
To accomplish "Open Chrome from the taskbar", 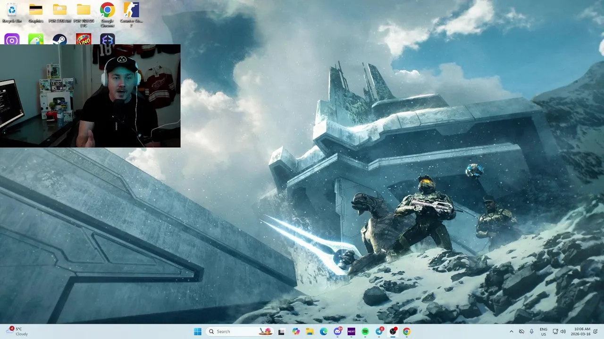I will [407, 331].
